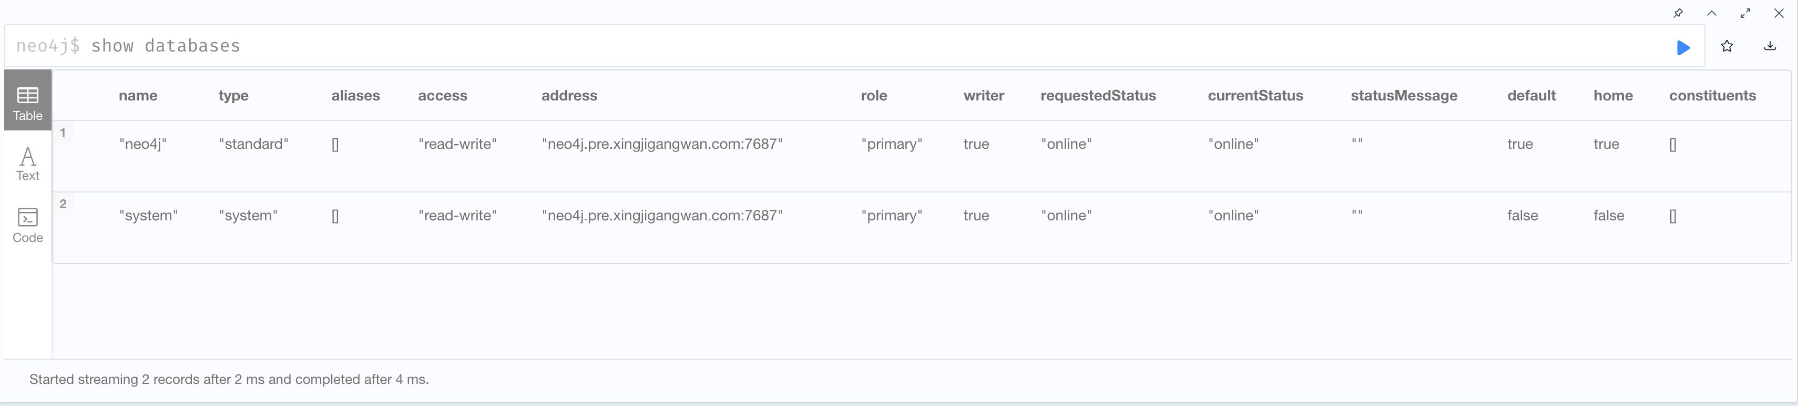Click default value false in system row

pyautogui.click(x=1523, y=215)
